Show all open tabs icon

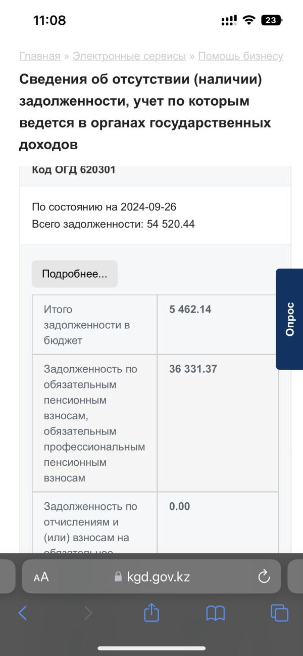tap(279, 613)
